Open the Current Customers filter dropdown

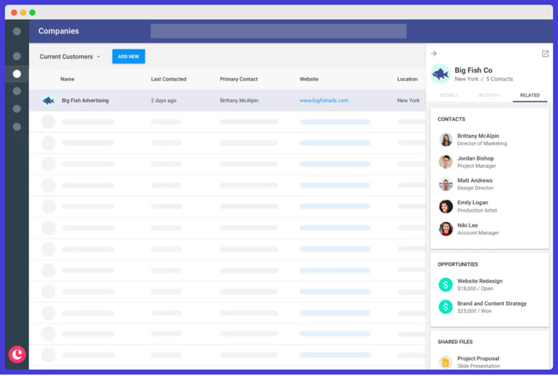[x=69, y=57]
